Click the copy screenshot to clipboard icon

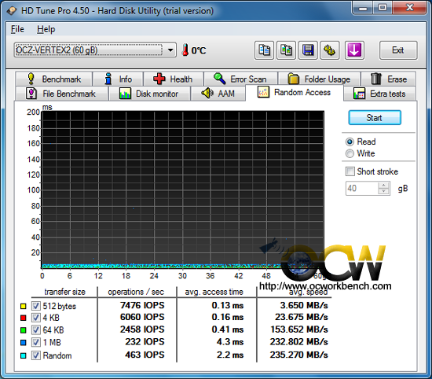pos(286,50)
